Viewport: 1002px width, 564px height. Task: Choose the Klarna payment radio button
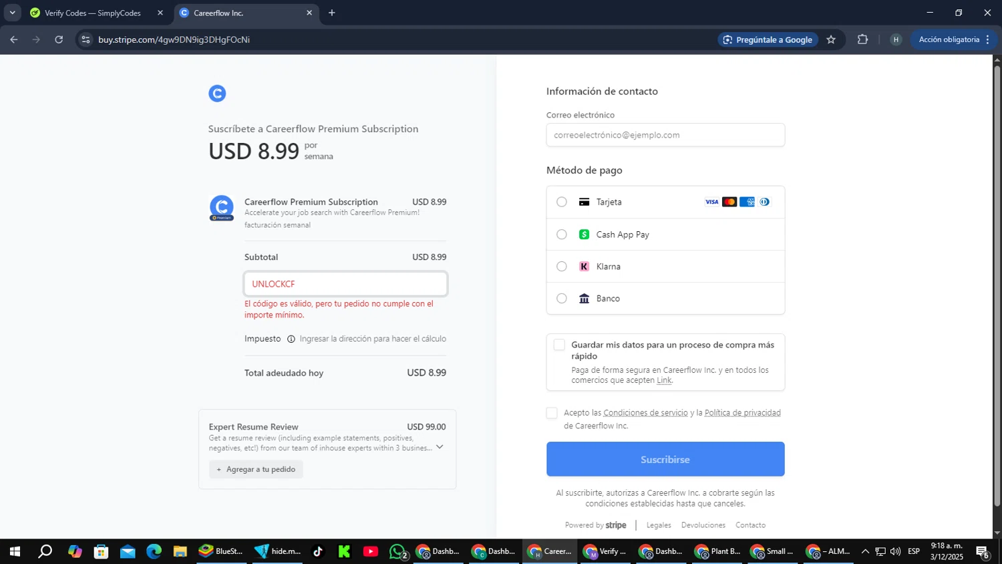point(562,267)
